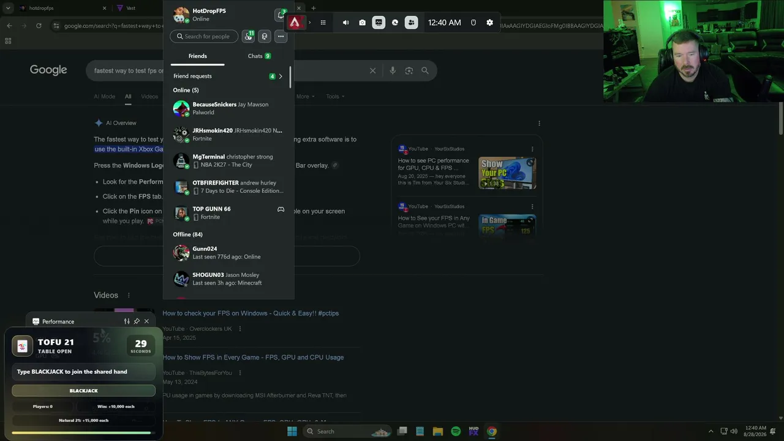Go back in Chrome
This screenshot has width=784, height=441.
click(x=9, y=26)
